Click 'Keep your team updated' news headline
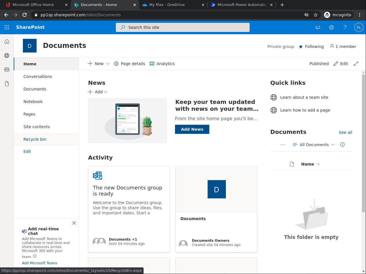 pos(217,105)
